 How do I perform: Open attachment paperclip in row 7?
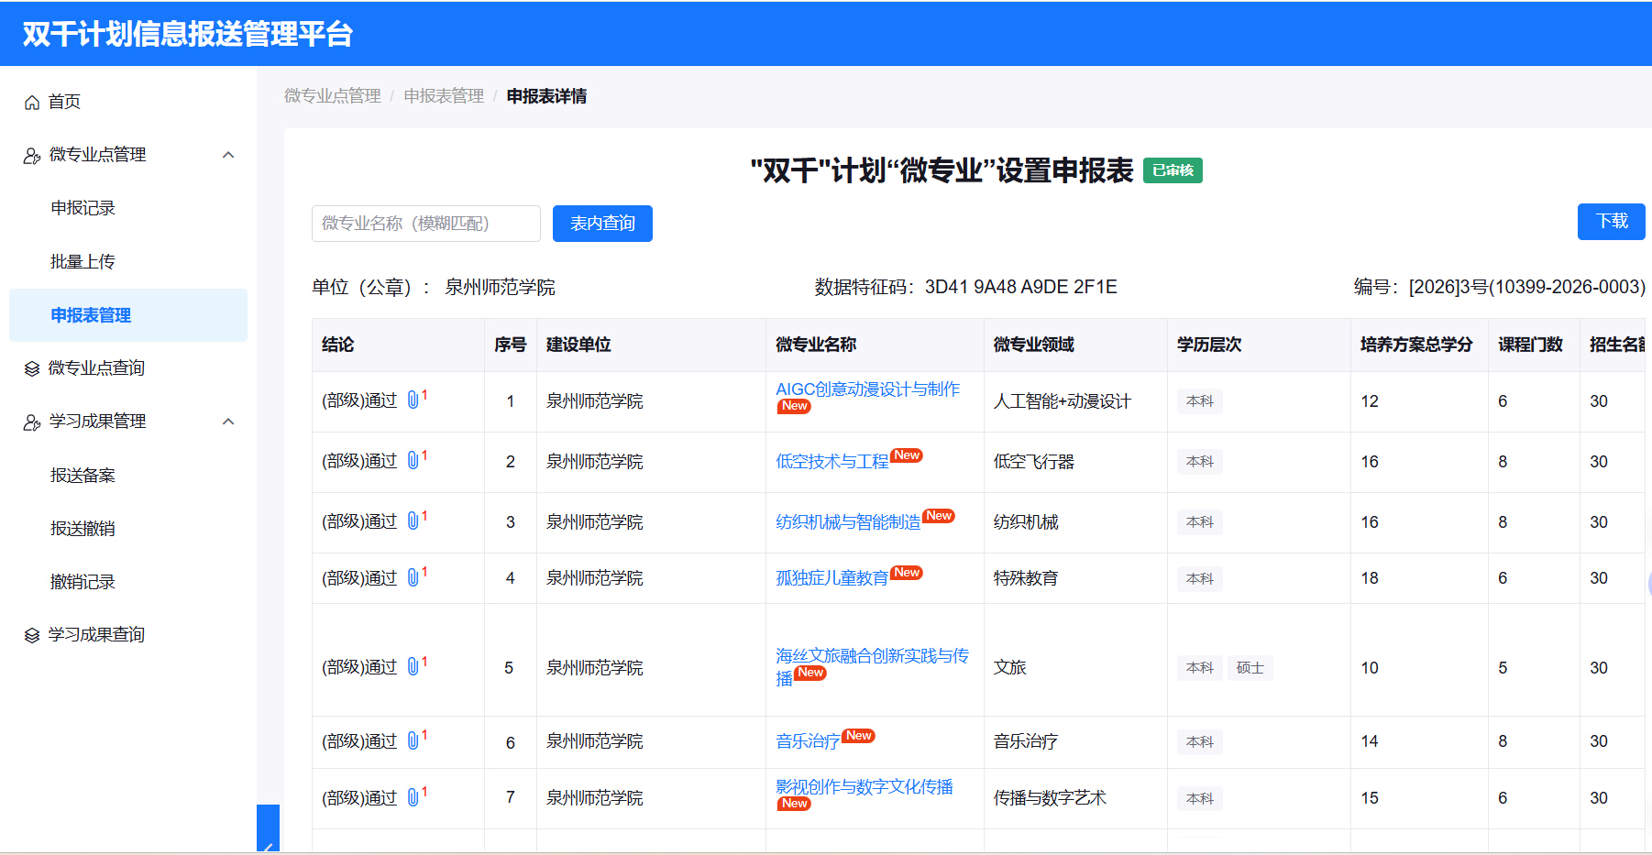413,797
